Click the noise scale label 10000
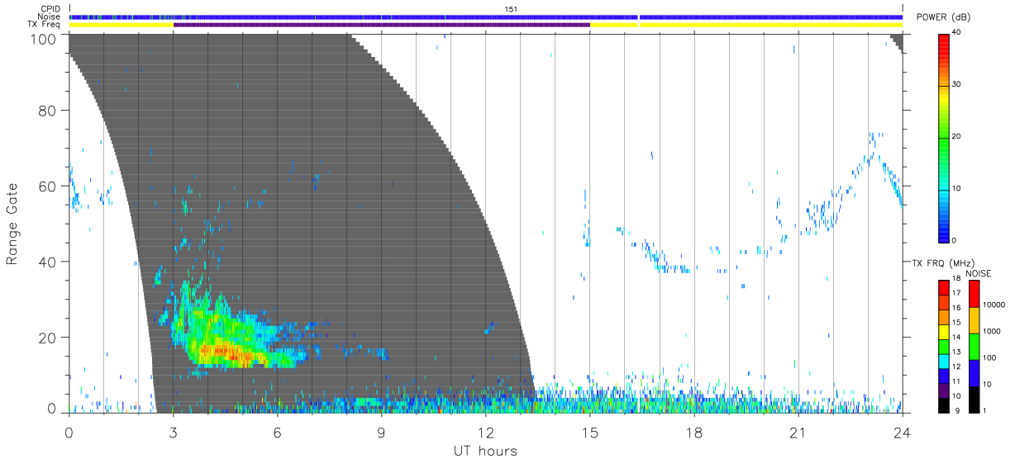Viewport: 1015px width, 468px height. tap(994, 305)
